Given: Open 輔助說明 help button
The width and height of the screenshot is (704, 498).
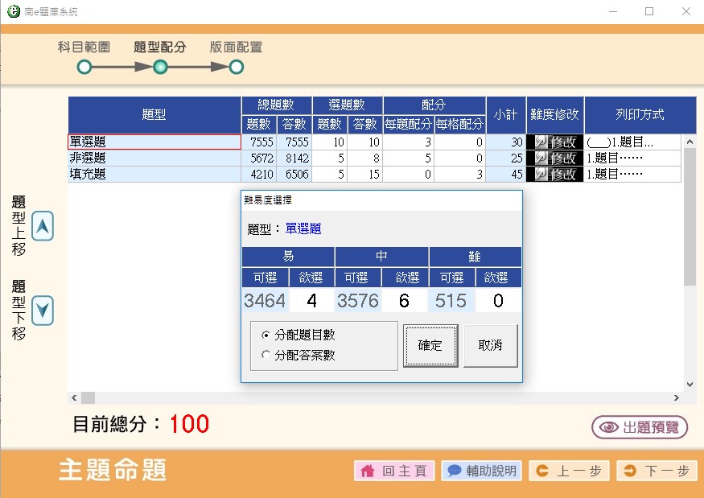Looking at the screenshot, I should click(481, 471).
